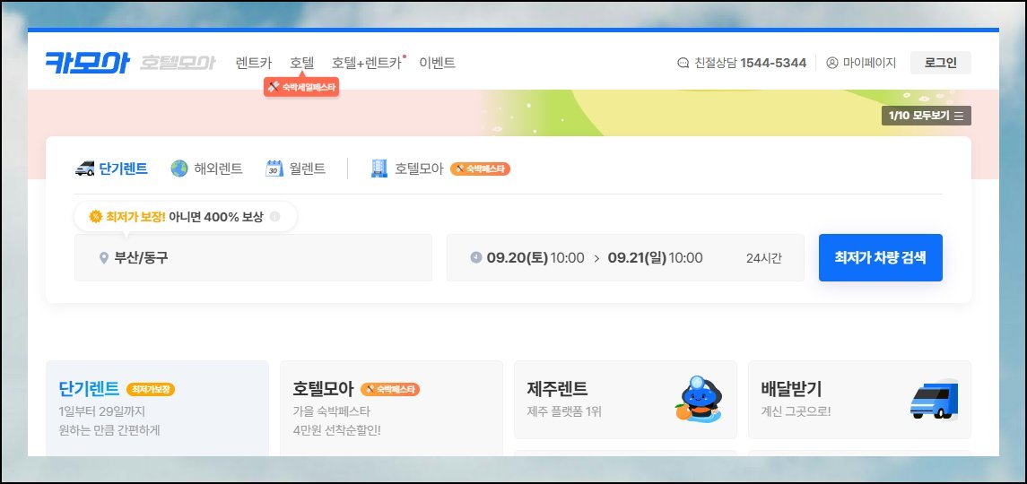
Task: Open the 렌트카 menu
Action: click(x=254, y=63)
